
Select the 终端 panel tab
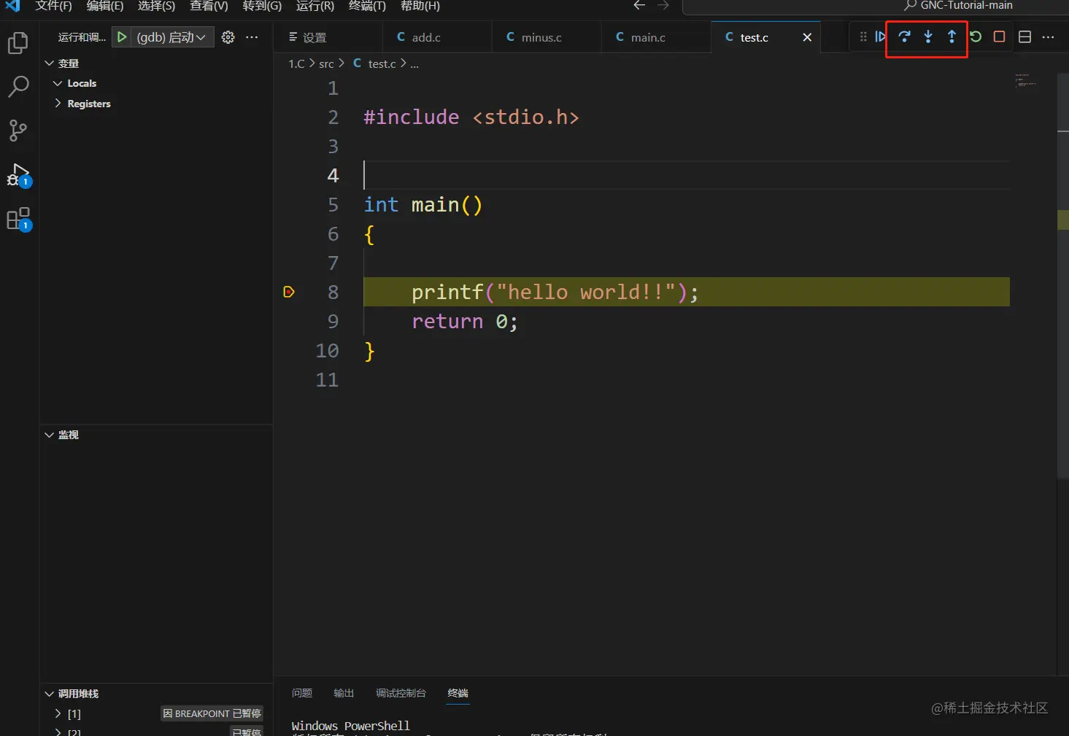[x=458, y=693]
